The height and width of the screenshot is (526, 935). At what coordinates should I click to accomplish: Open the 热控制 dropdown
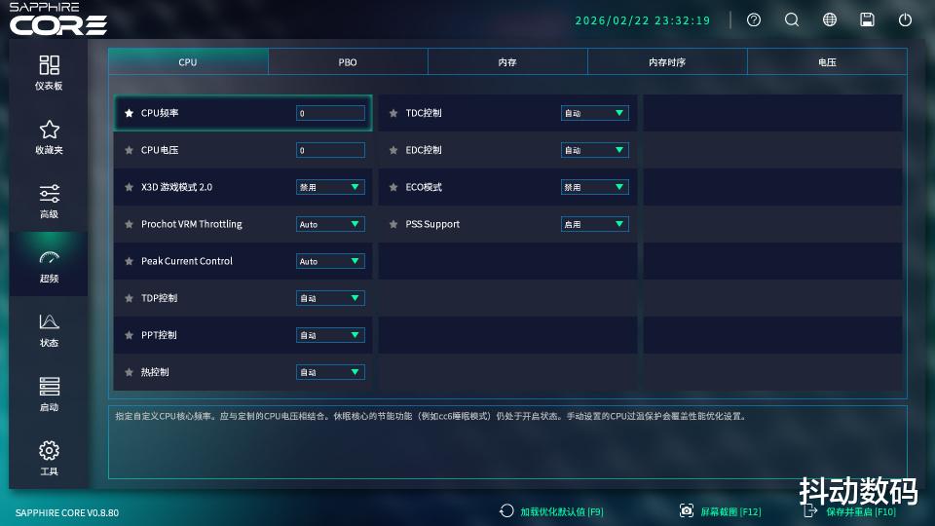coord(330,372)
